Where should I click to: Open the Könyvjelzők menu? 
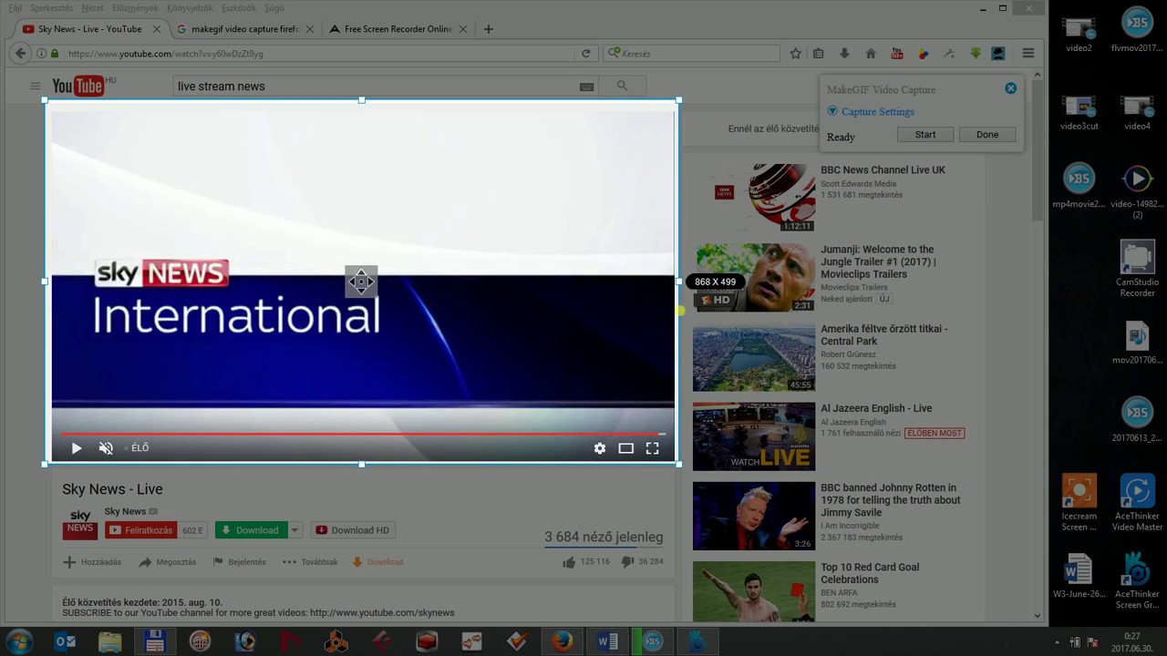(x=189, y=8)
